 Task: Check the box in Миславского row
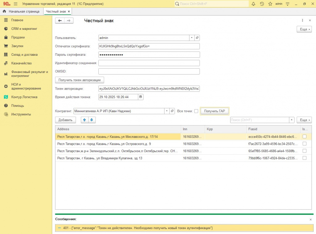(305, 136)
